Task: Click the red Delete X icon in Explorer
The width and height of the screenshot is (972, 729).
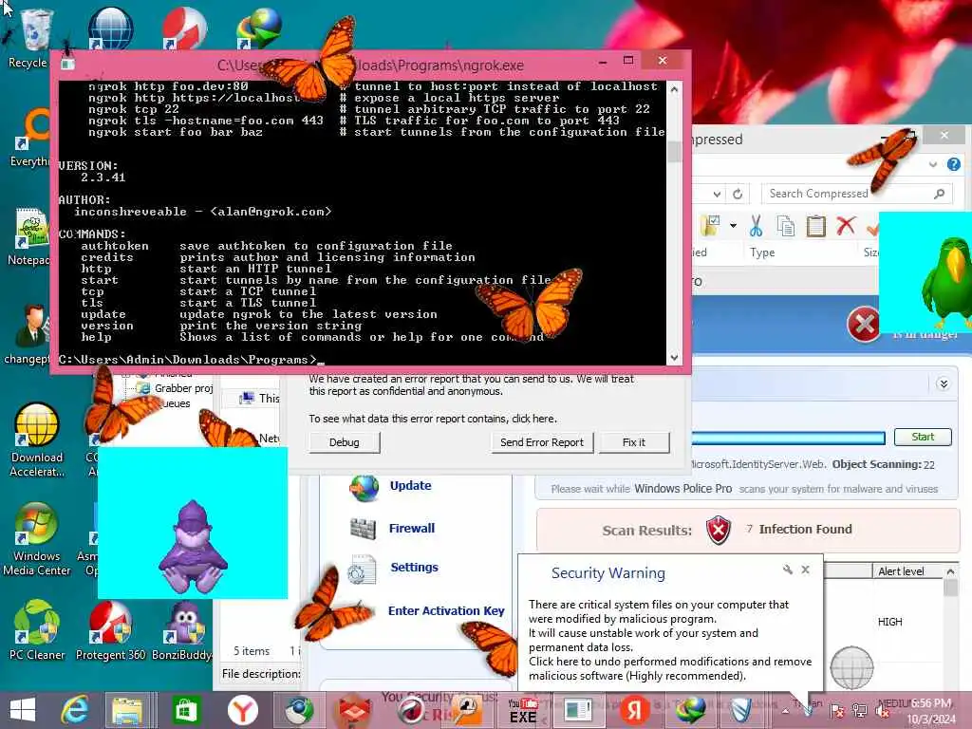Action: [x=846, y=226]
